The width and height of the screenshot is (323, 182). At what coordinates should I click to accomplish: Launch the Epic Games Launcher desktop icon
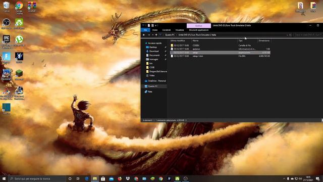click(x=7, y=42)
